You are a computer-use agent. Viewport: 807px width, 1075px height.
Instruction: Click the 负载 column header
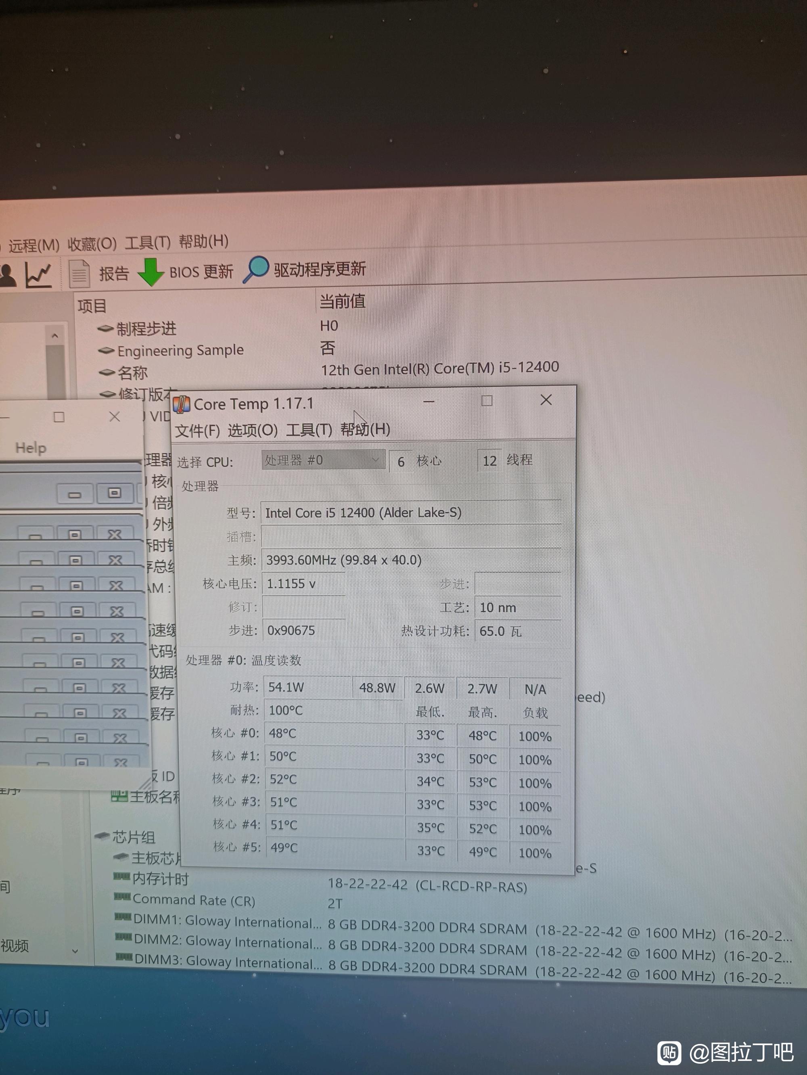pyautogui.click(x=535, y=713)
